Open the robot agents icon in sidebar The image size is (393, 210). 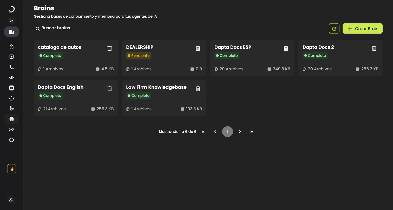pos(11,98)
